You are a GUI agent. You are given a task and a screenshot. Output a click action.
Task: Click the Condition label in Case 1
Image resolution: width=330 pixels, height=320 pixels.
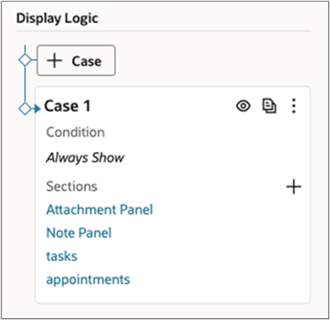click(75, 133)
